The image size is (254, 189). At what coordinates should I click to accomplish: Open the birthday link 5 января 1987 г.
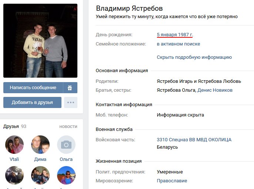click(175, 35)
